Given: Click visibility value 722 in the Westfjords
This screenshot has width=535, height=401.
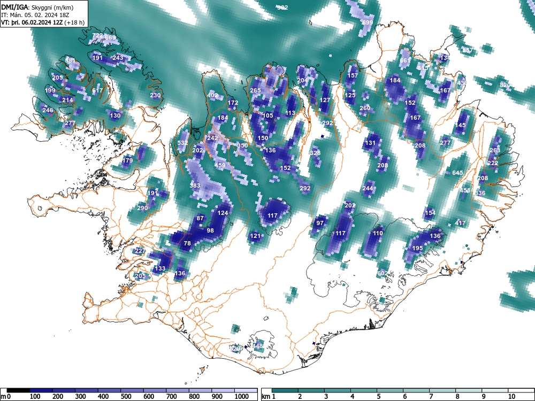Looking at the screenshot, I should (x=97, y=35).
